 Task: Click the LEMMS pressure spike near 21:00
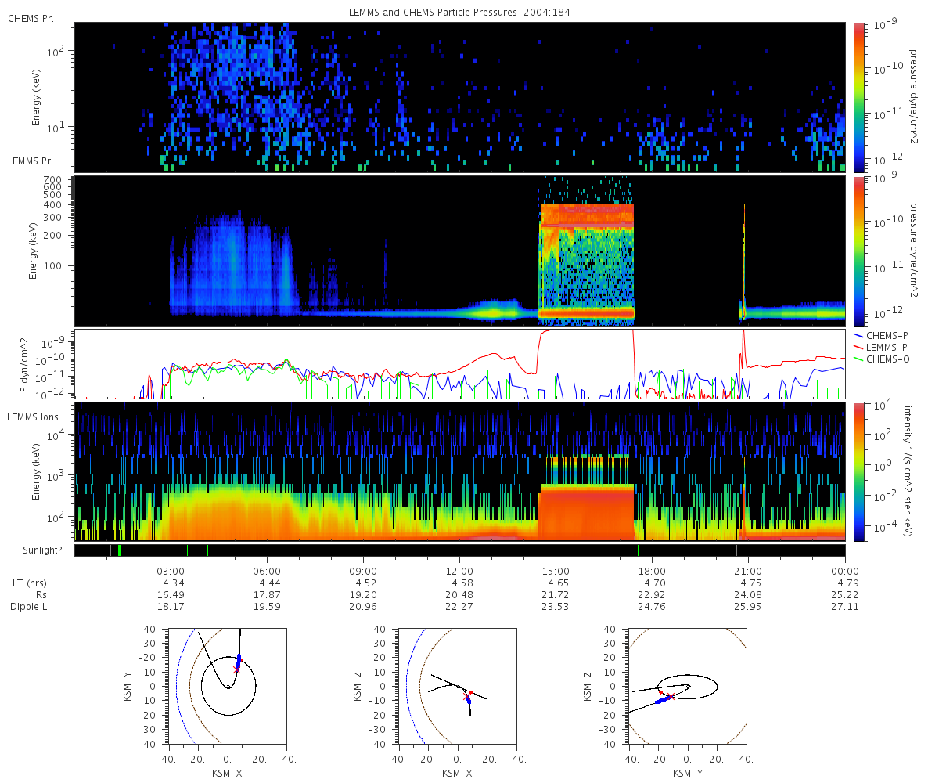(743, 262)
